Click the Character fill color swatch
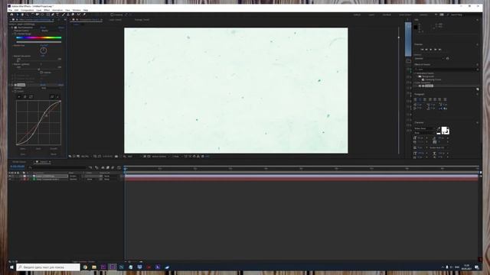The width and height of the screenshot is (490, 275). coord(444,129)
